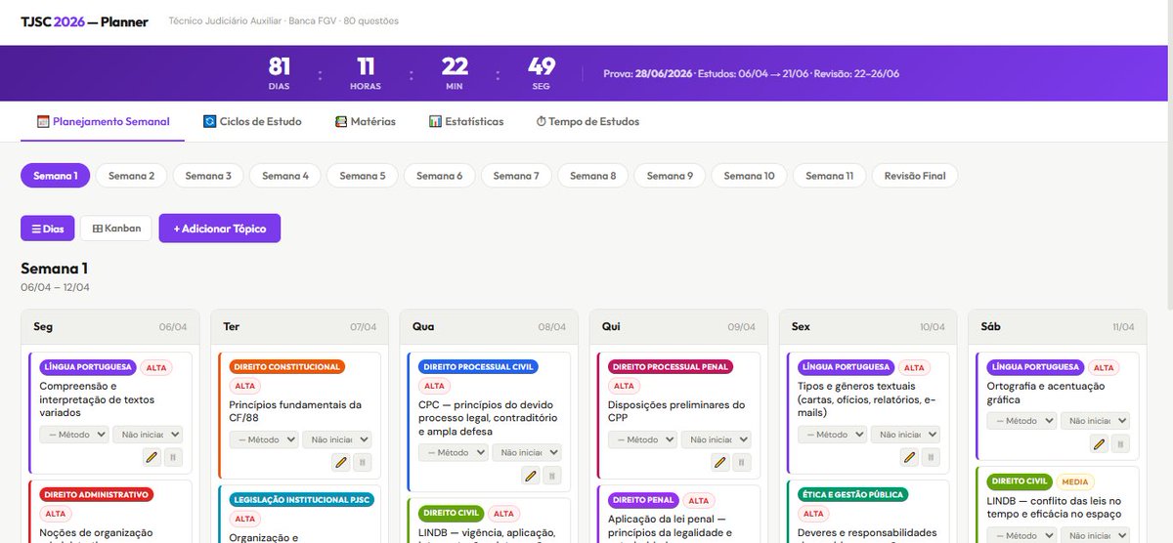This screenshot has width=1173, height=543.
Task: Click the books icon beside Matérias
Action: click(x=341, y=122)
